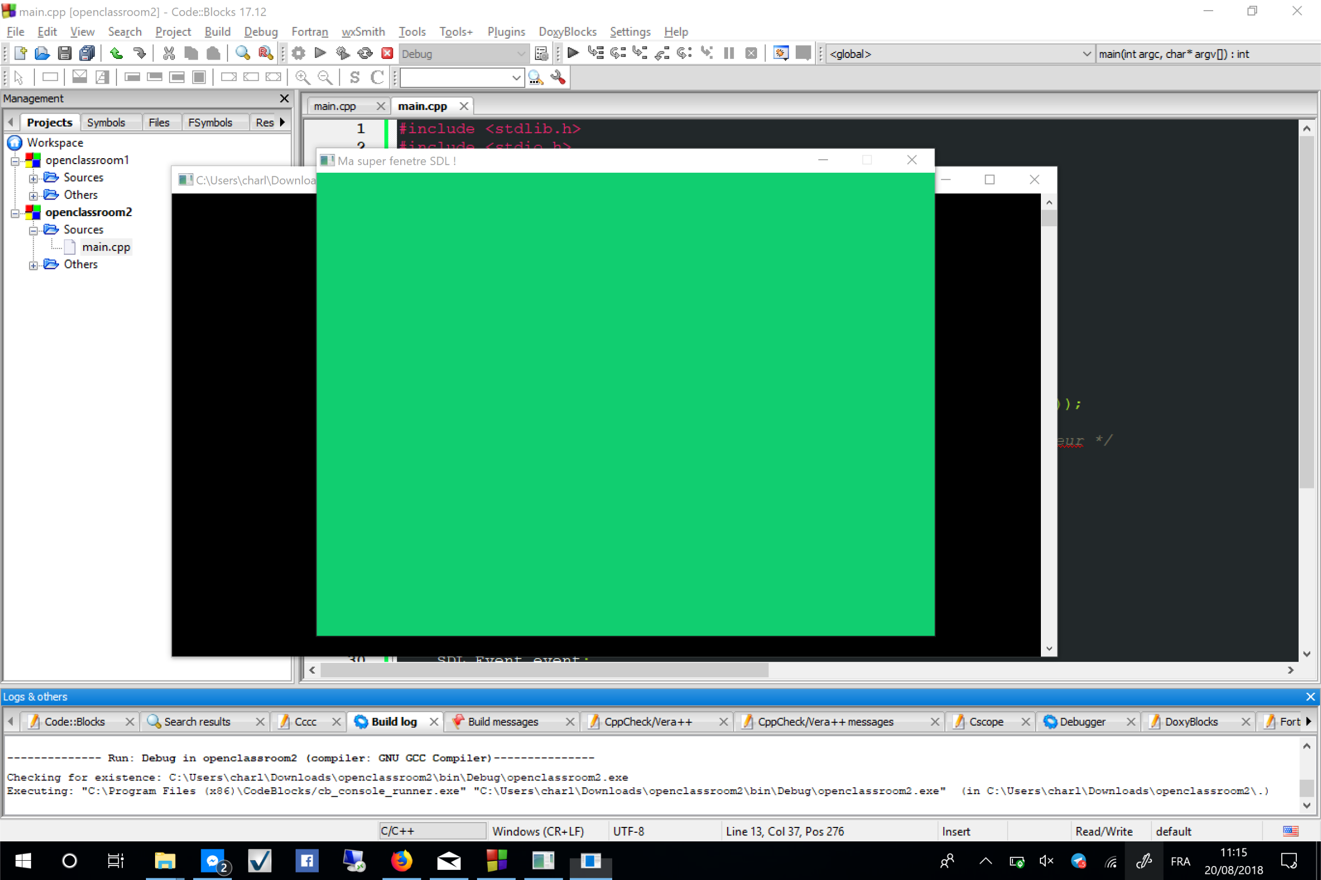Start debugger with Debug/Continue icon
1321x880 pixels.
coord(573,53)
